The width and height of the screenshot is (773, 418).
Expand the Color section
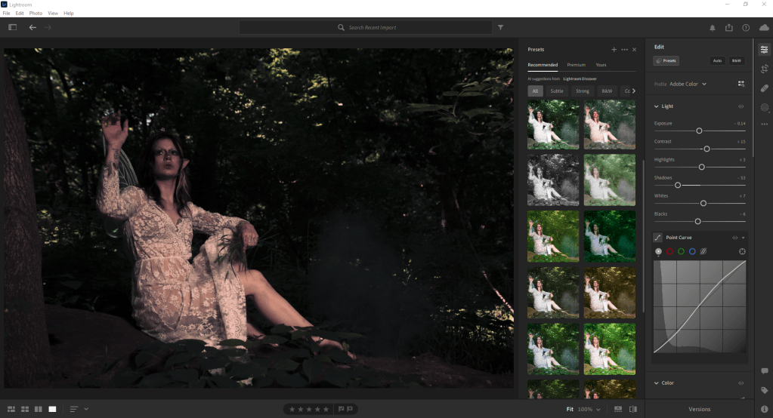(x=656, y=383)
